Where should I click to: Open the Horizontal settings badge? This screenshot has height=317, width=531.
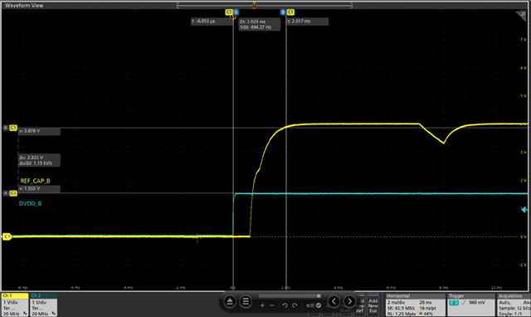(416, 305)
